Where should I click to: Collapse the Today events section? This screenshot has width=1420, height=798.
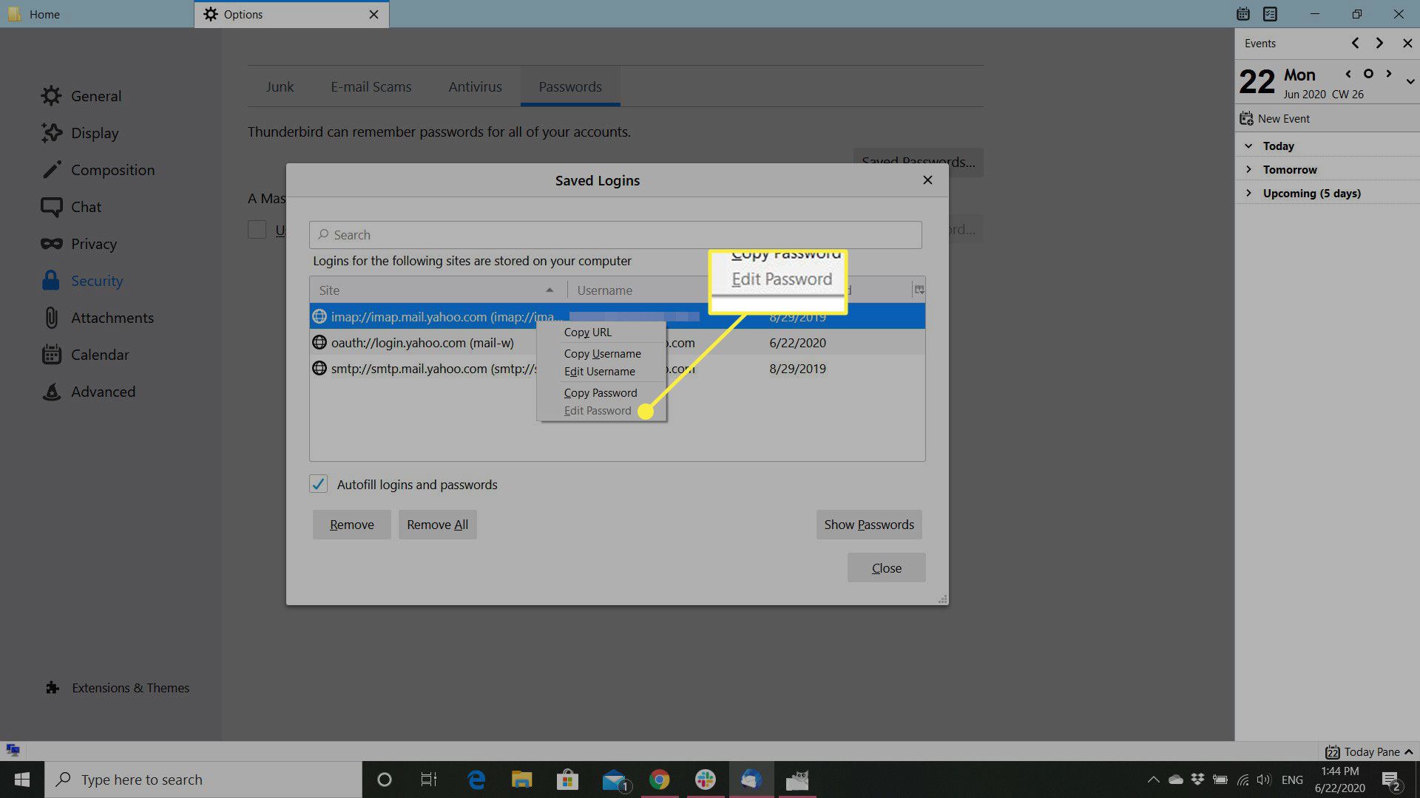coord(1248,146)
